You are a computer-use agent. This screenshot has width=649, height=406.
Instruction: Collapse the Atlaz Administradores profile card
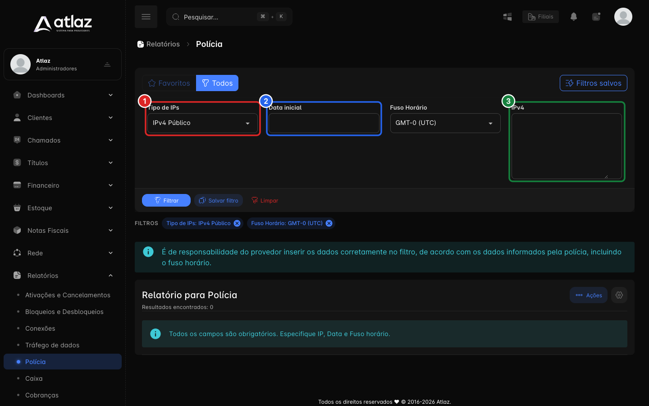(x=107, y=65)
